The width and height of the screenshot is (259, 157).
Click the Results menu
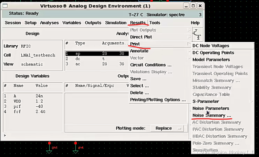138,23
